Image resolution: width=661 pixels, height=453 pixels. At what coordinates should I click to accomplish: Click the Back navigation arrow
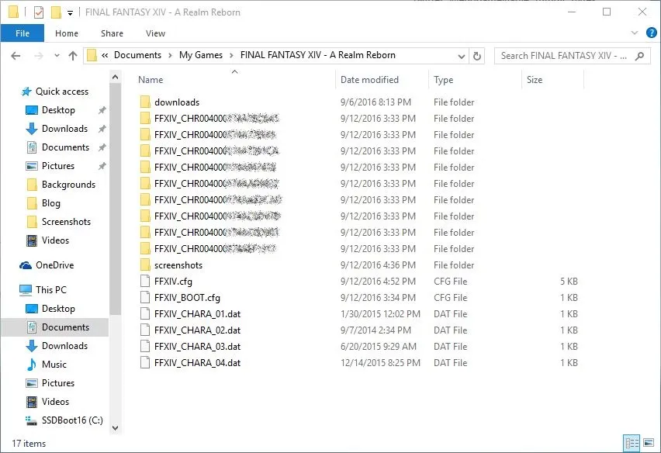point(16,56)
